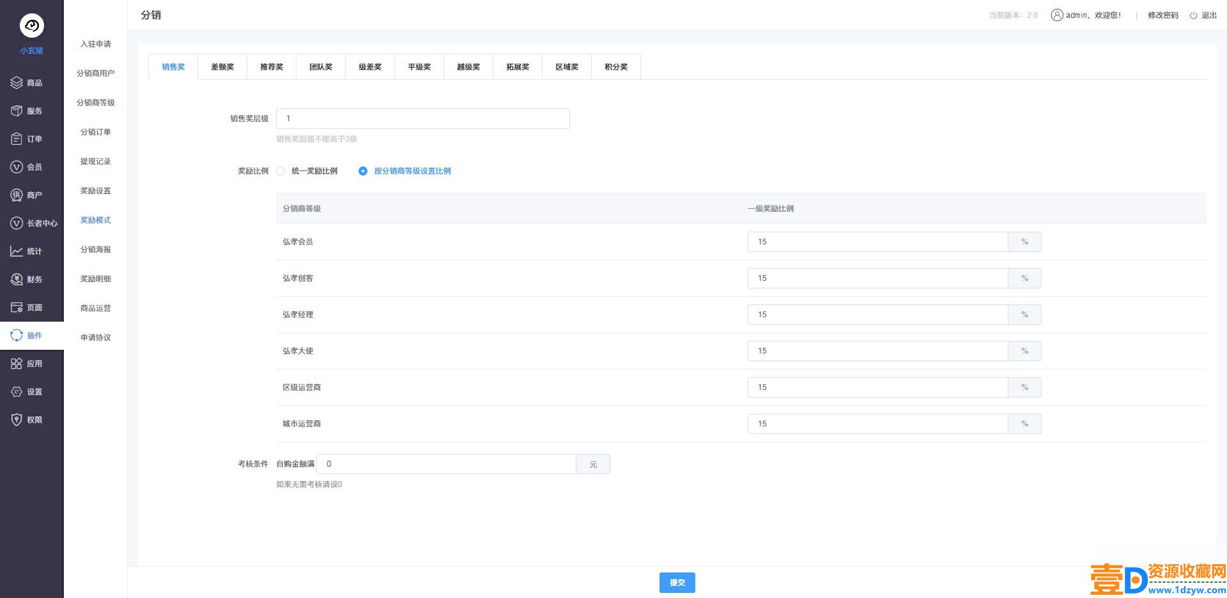1227x598 pixels.
Task: Open the 订单 sidebar icon
Action: tap(17, 138)
